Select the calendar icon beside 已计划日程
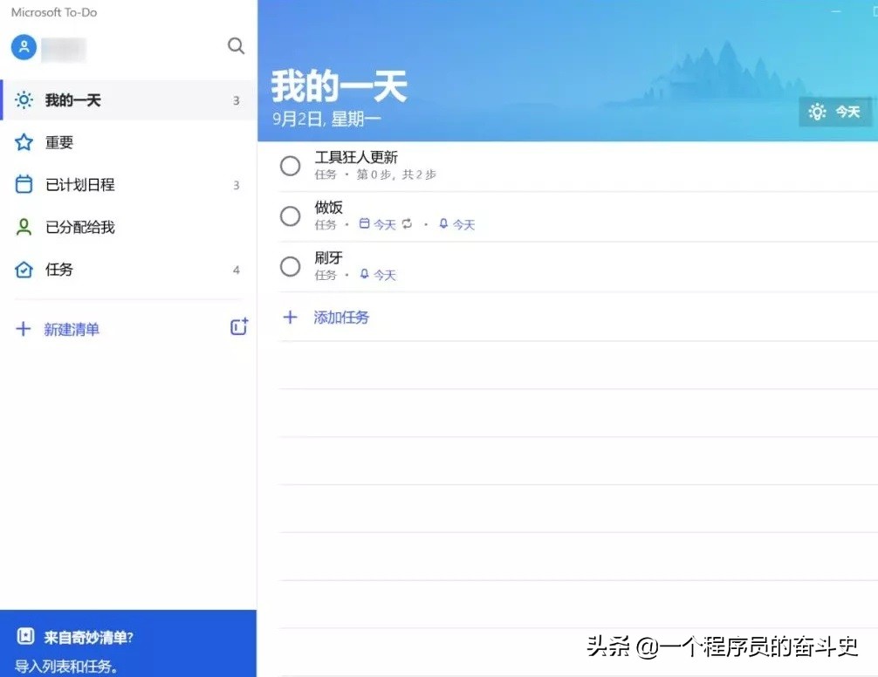Image resolution: width=878 pixels, height=677 pixels. tap(24, 184)
